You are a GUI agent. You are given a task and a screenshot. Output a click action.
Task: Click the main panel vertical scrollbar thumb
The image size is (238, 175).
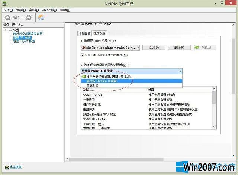click(233, 66)
